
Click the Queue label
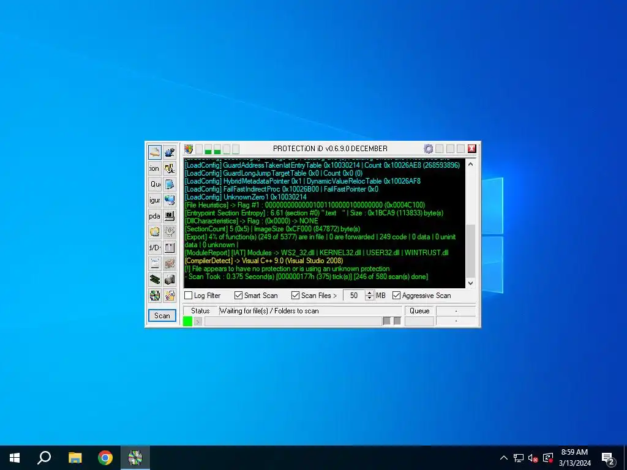pyautogui.click(x=419, y=311)
